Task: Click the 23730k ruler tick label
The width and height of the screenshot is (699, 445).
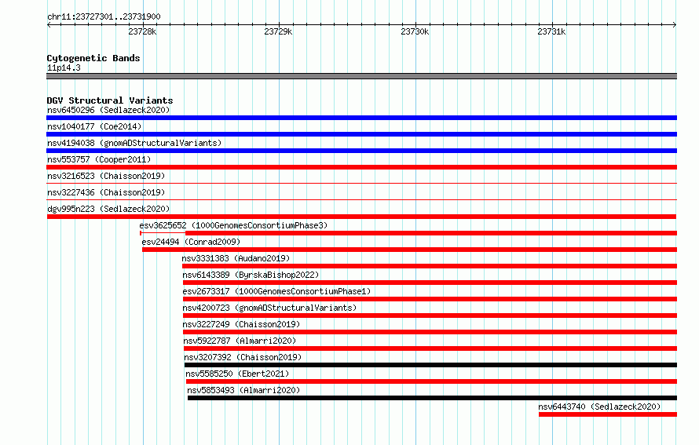Action: (415, 31)
